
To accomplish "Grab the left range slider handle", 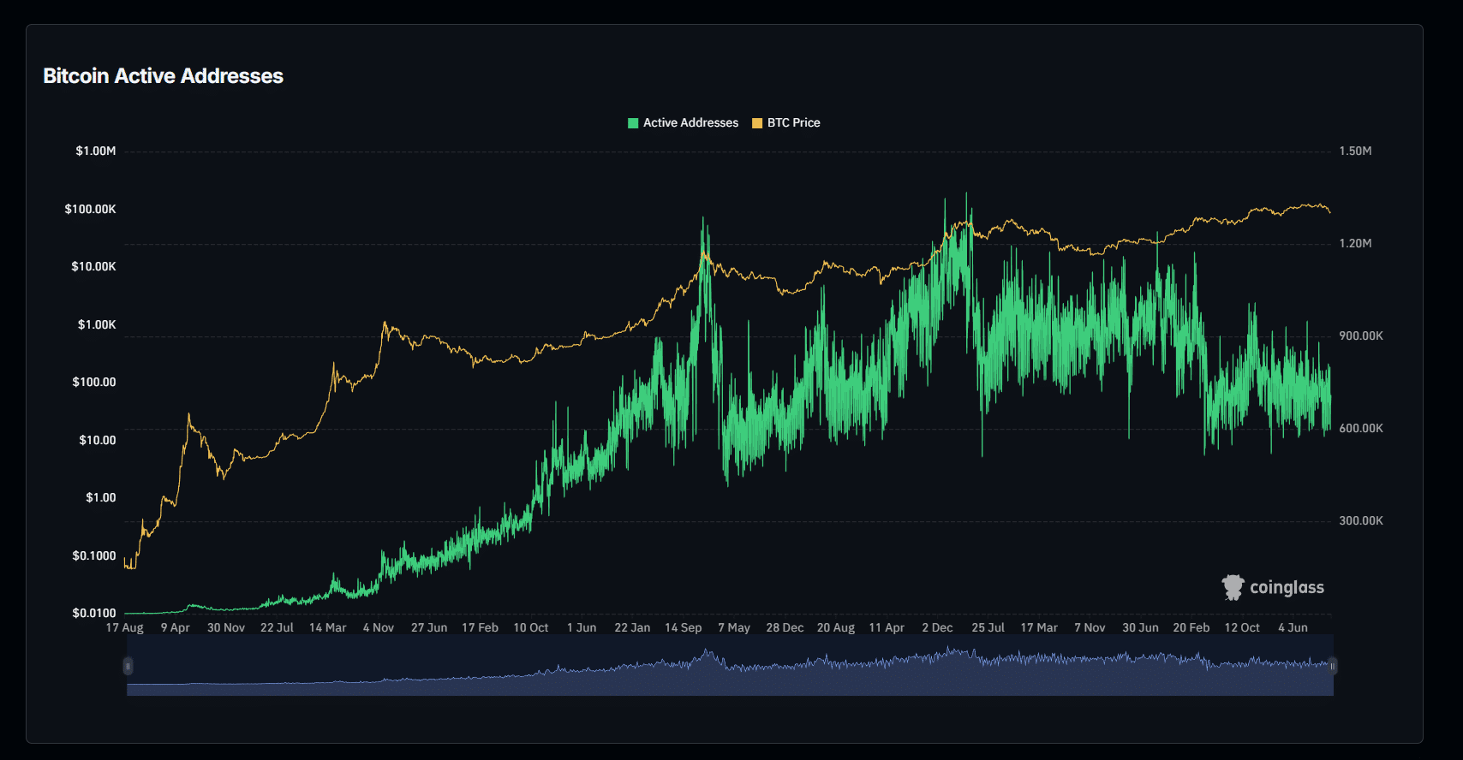I will pos(128,666).
